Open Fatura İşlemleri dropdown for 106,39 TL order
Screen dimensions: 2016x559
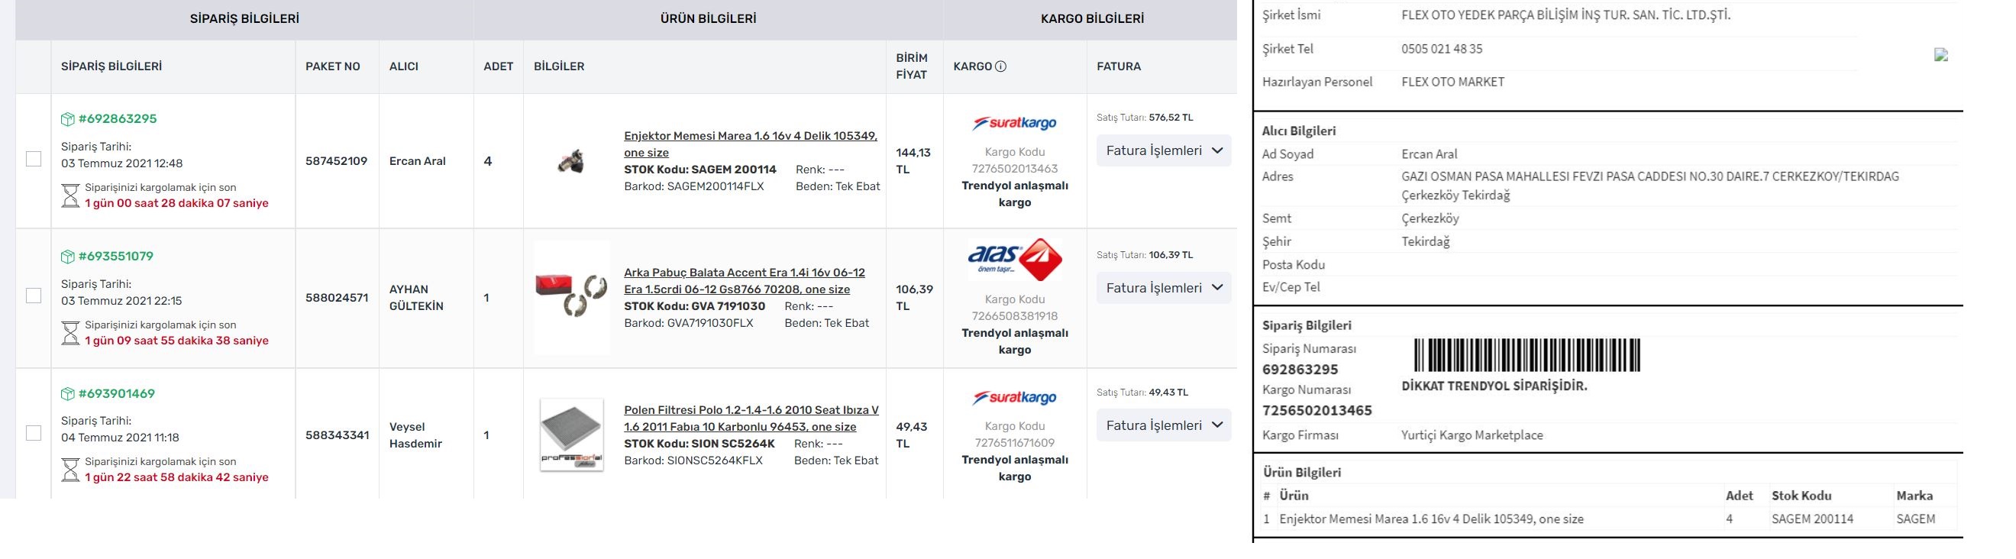[1163, 288]
